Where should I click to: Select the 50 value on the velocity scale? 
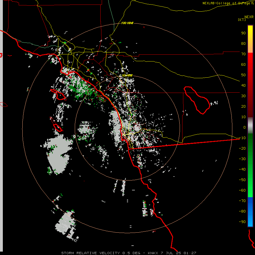(x=243, y=75)
